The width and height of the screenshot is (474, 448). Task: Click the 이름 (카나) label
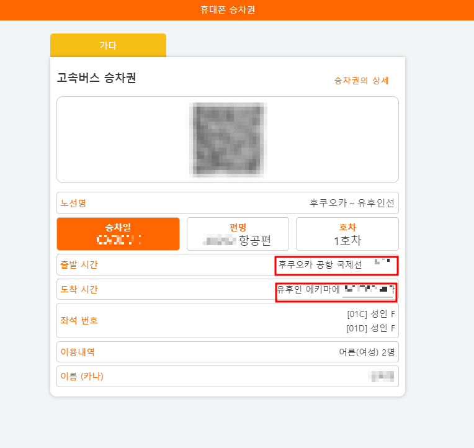(82, 377)
